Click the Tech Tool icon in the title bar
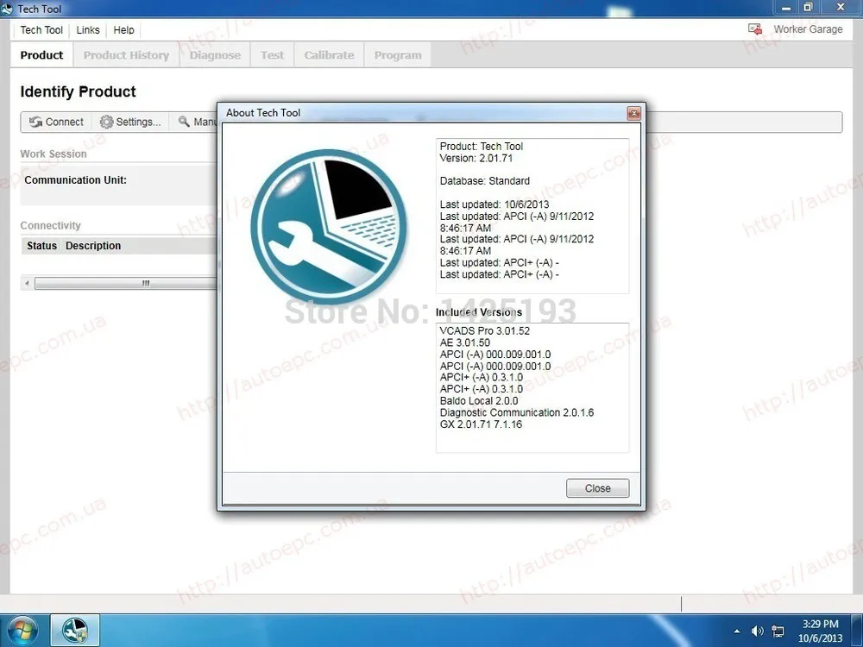The height and width of the screenshot is (647, 863). (7, 9)
